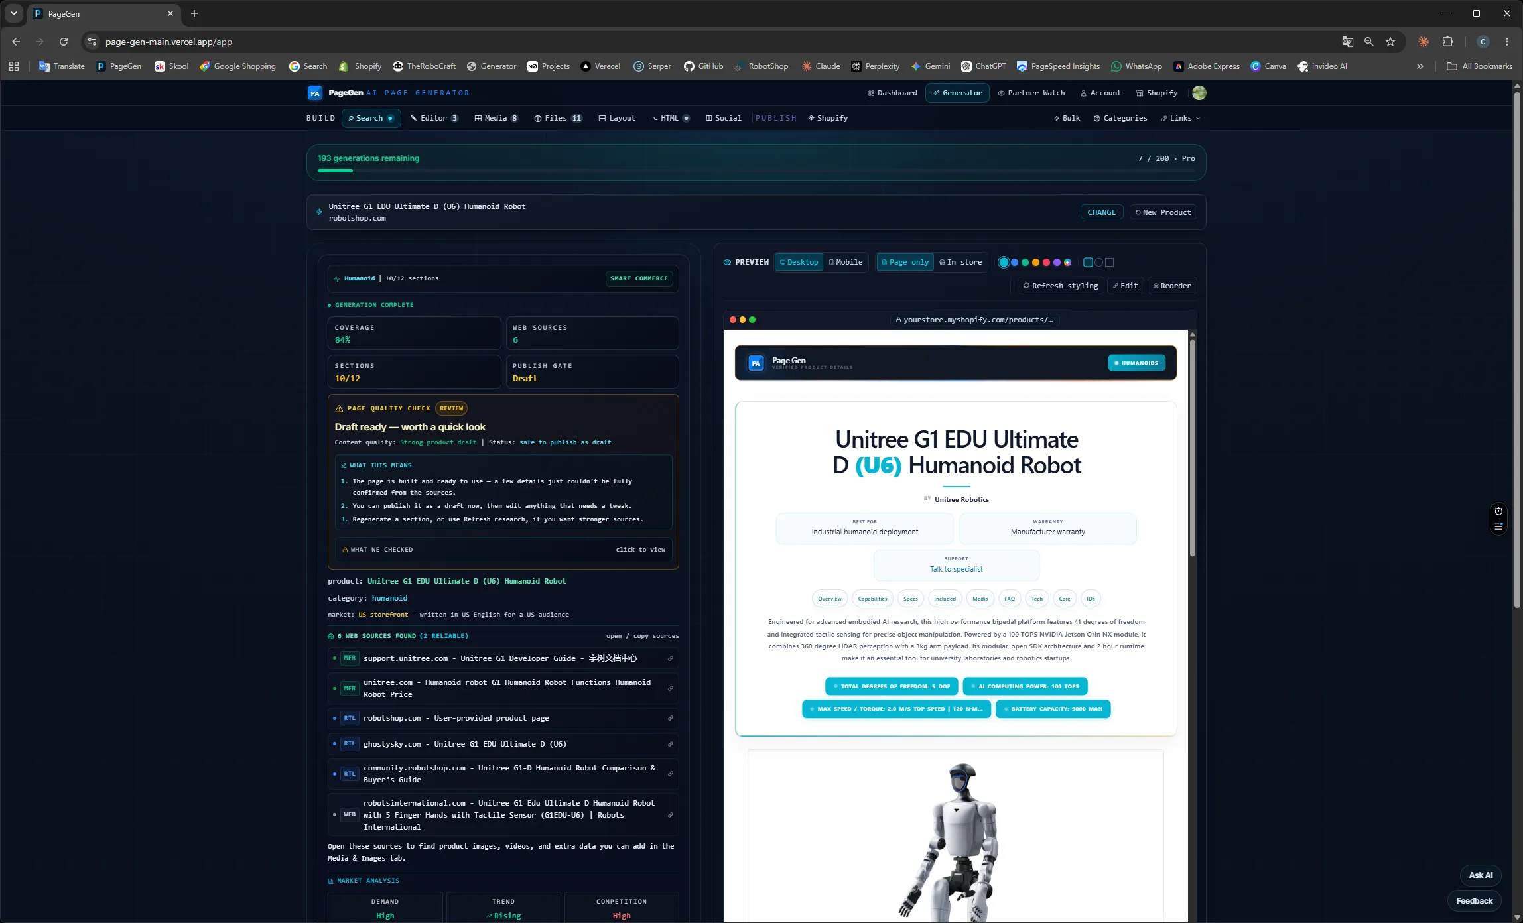Screen dimensions: 1523x923
Task: Open the Claude extension icon in toolbar
Action: point(1424,42)
